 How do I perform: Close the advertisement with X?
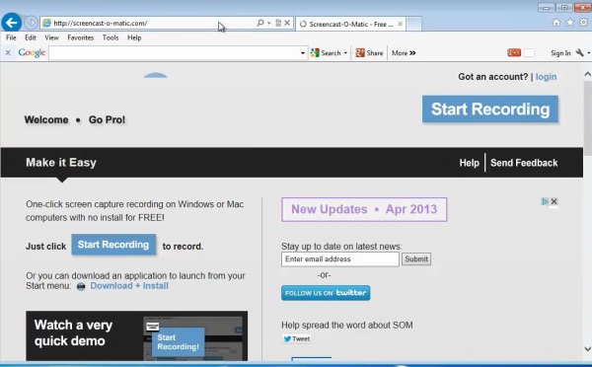coord(554,201)
